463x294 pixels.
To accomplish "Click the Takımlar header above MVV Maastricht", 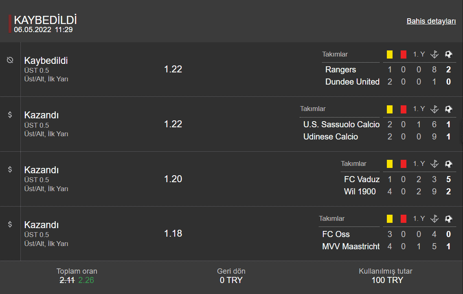I will pos(331,218).
